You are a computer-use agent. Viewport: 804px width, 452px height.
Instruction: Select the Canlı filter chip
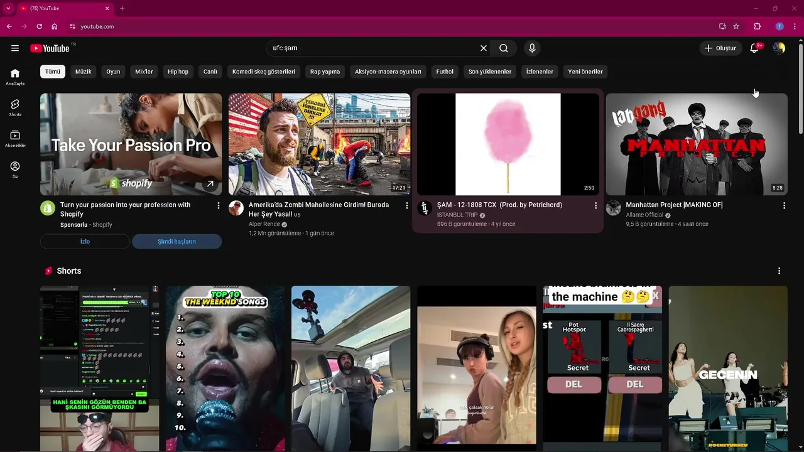click(x=210, y=72)
